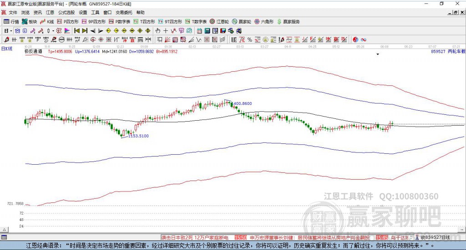The image size is (466, 250).
Task: Select the hand pan tool
Action: tap(158, 31)
